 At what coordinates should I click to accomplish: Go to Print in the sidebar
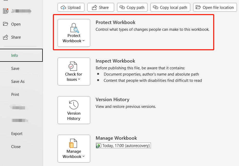[x=15, y=94]
